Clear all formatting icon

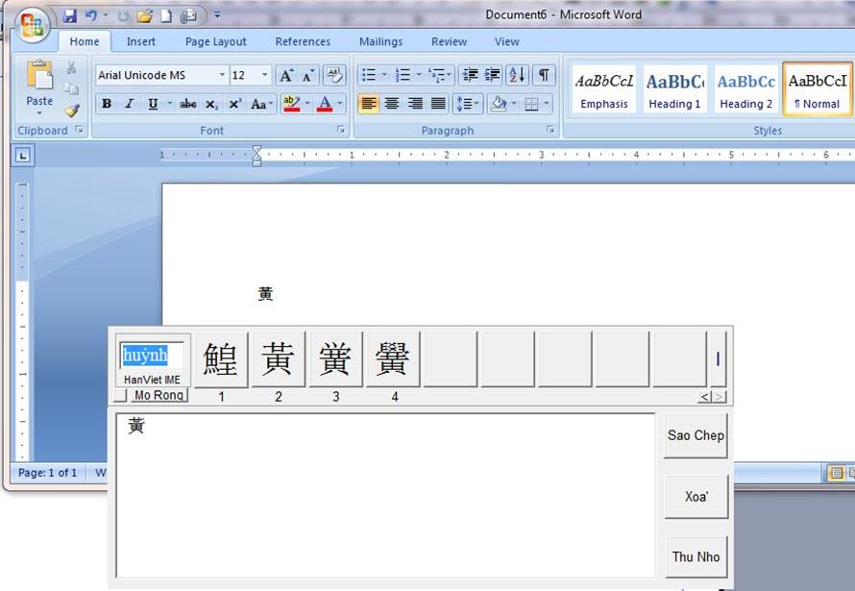coord(334,75)
